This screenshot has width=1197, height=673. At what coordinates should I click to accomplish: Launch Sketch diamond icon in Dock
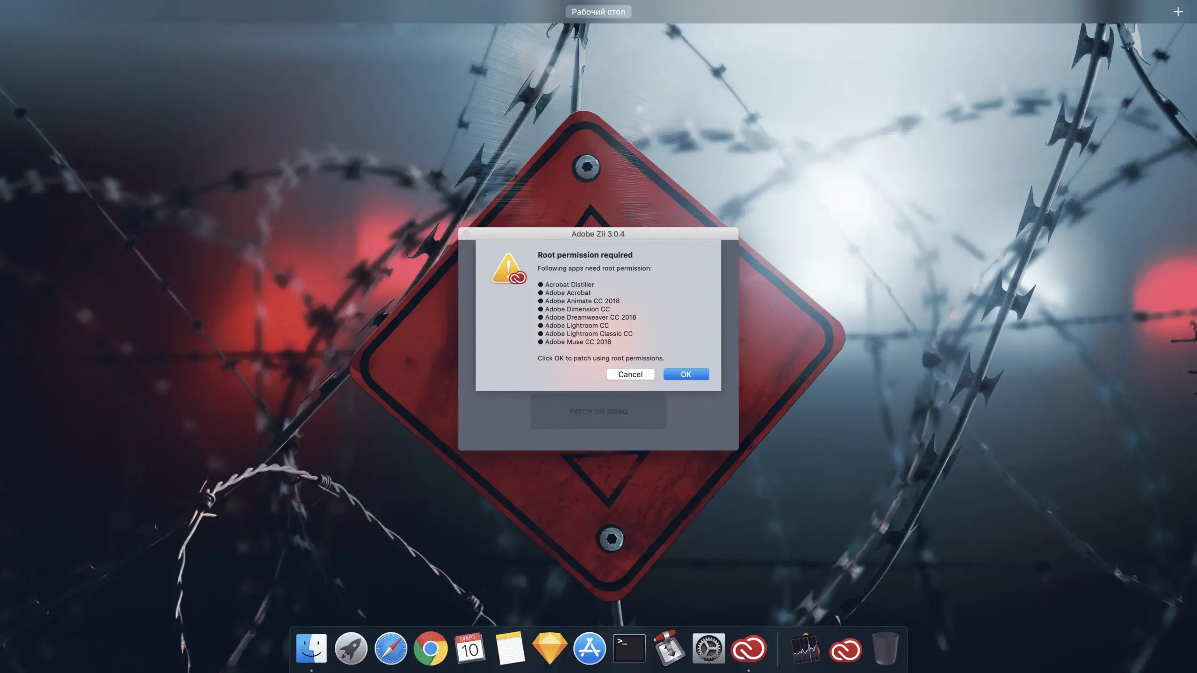(550, 648)
